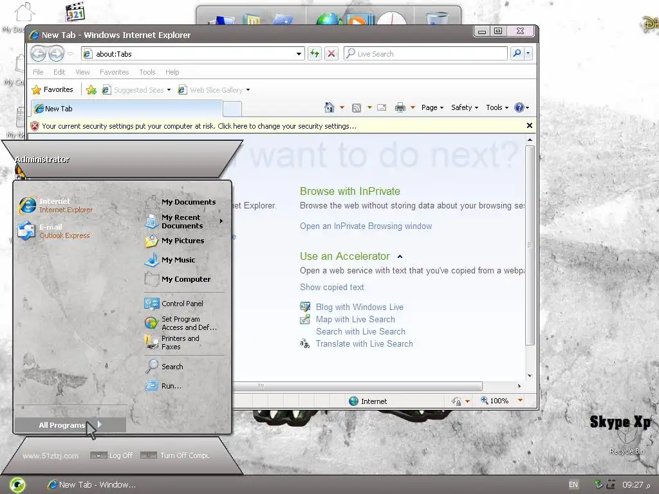Click the EN language indicator
The width and height of the screenshot is (659, 494).
click(x=573, y=485)
